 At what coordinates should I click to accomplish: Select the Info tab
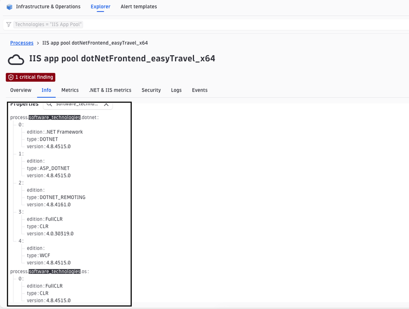pyautogui.click(x=46, y=90)
